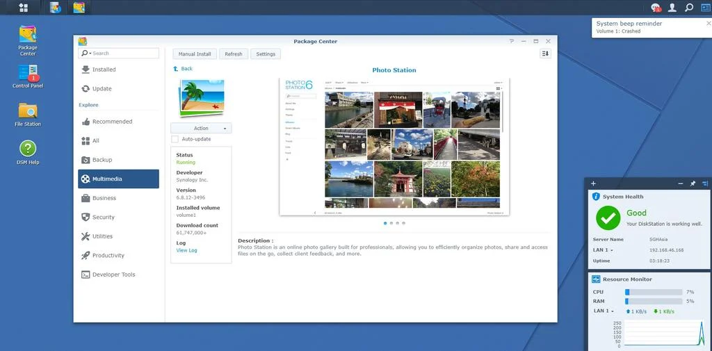Open Package Center Settings button
The image size is (712, 351).
pyautogui.click(x=266, y=54)
